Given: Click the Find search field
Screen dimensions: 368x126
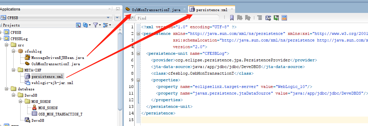Looking at the screenshot, I should coord(177,18).
